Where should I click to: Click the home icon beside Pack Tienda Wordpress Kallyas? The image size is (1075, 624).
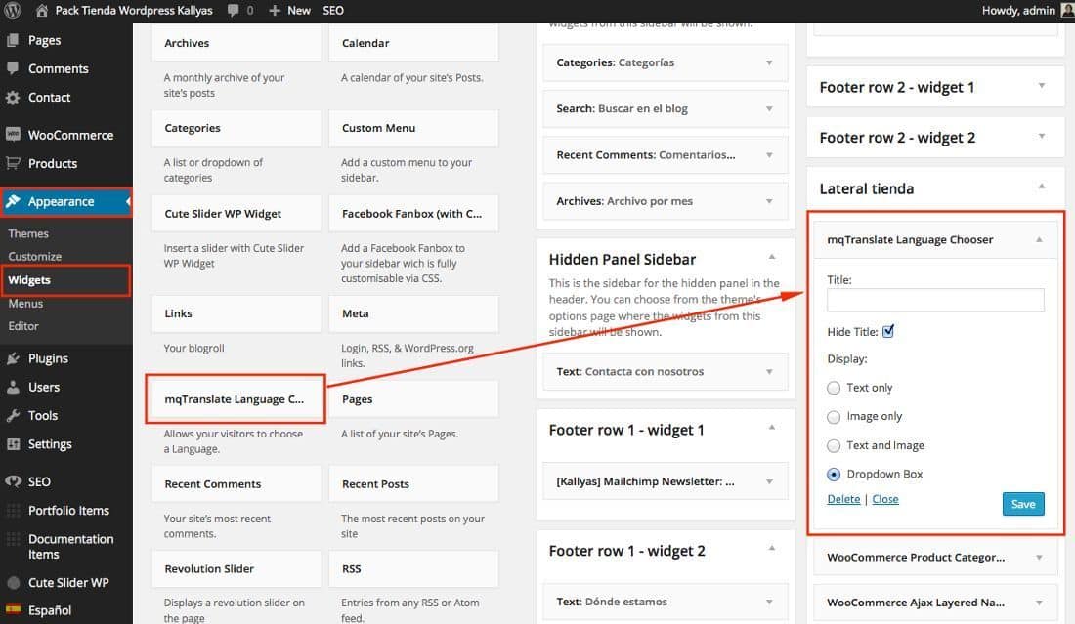tap(42, 11)
